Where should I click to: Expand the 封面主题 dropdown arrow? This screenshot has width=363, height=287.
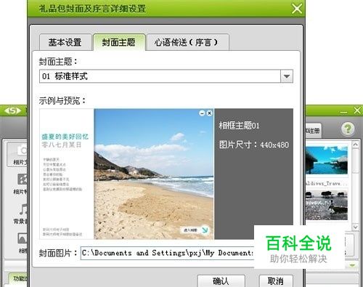(287, 76)
